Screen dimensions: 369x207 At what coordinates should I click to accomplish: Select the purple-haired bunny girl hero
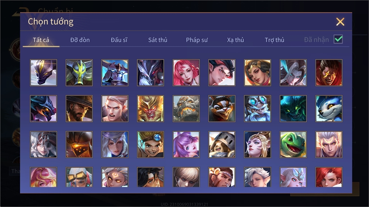(x=186, y=144)
